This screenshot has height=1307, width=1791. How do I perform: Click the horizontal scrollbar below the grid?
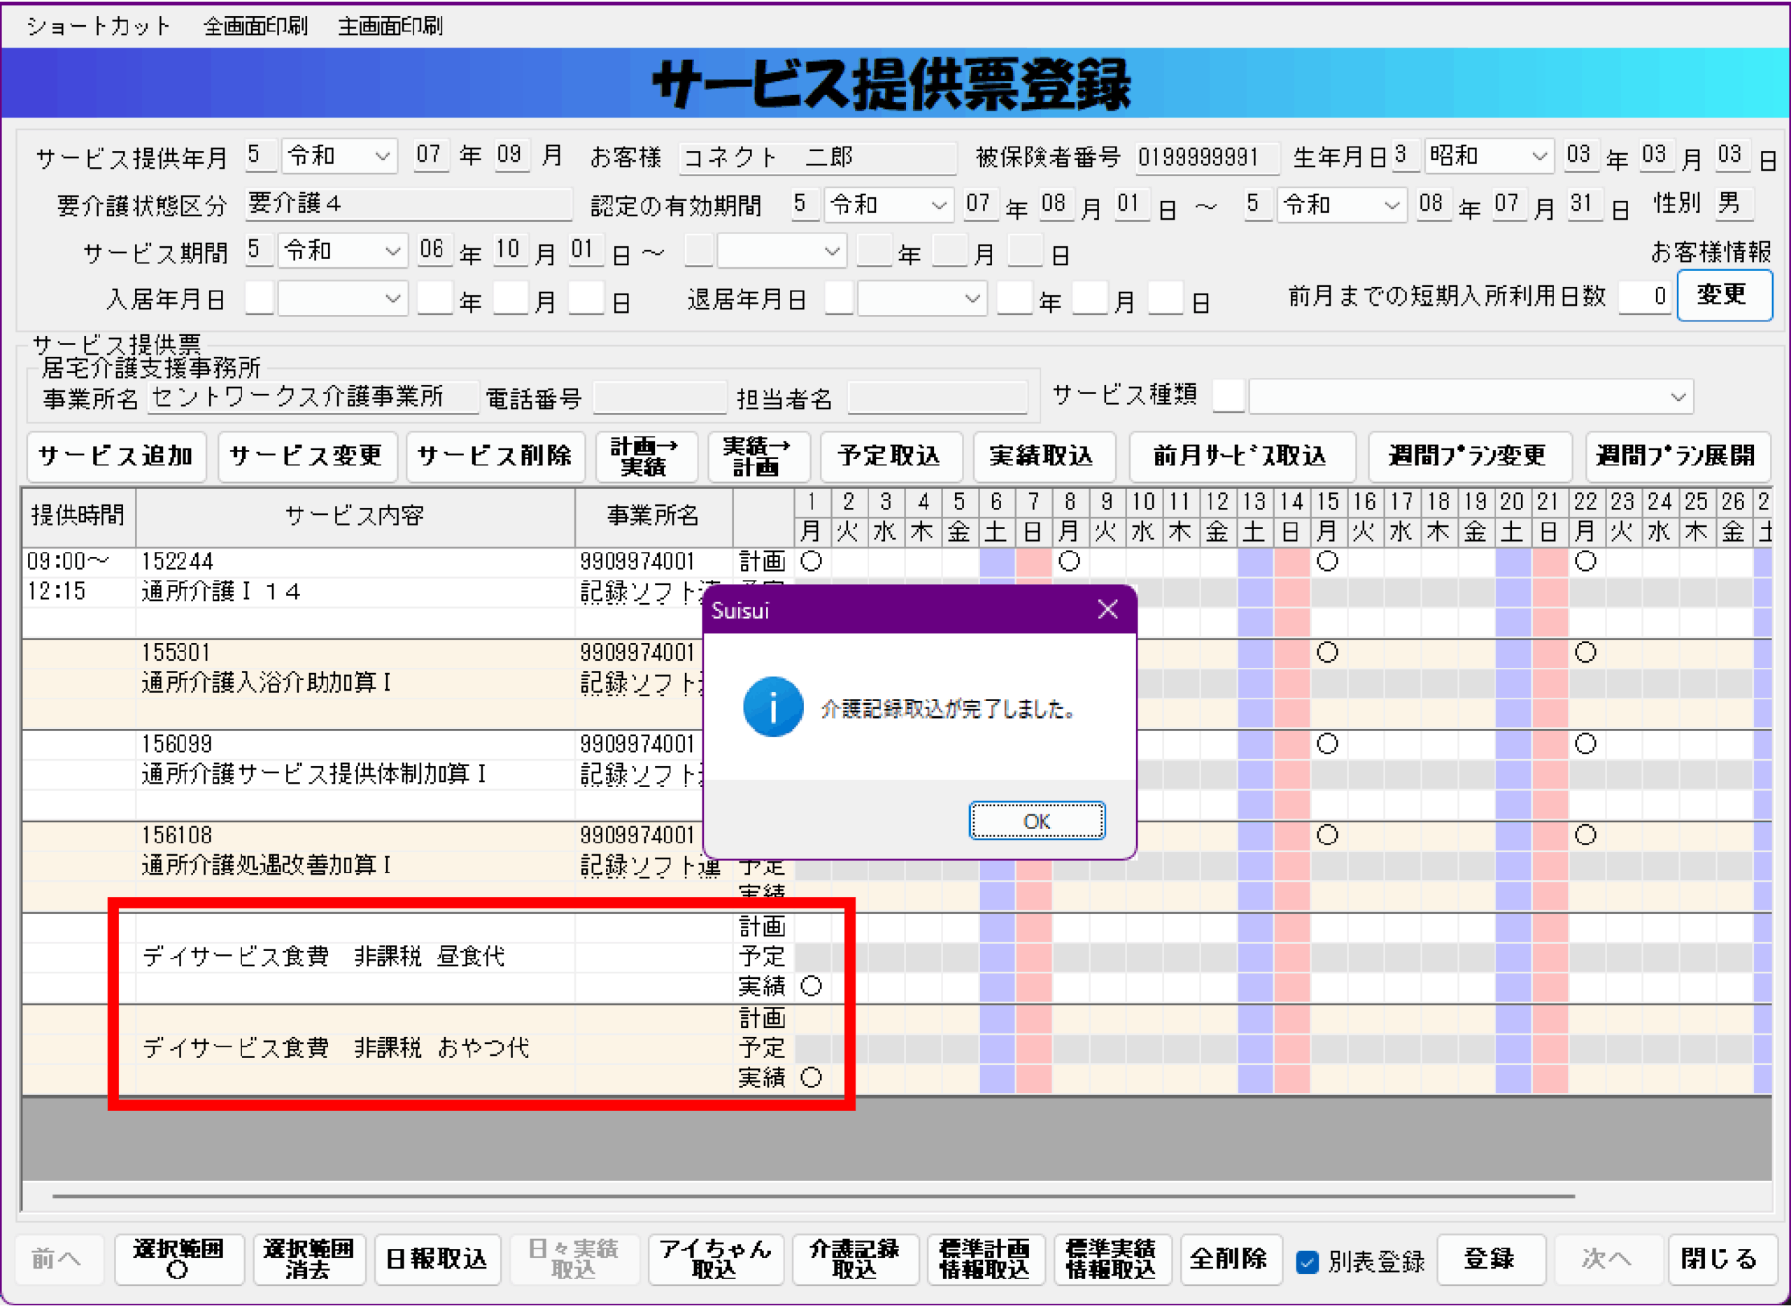[x=813, y=1196]
